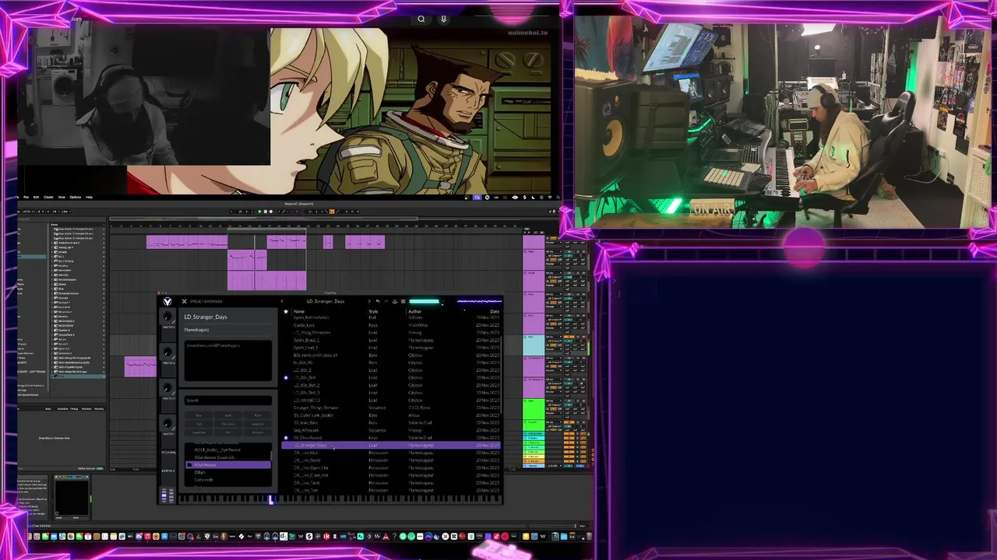Image resolution: width=997 pixels, height=560 pixels.
Task: Open the Help menu in Ableton
Action: [x=89, y=197]
